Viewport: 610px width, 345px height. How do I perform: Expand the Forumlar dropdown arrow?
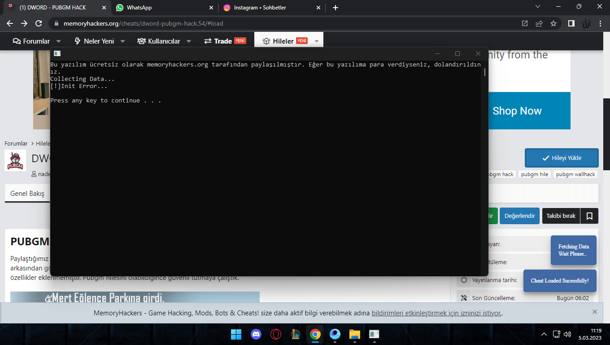pos(59,41)
